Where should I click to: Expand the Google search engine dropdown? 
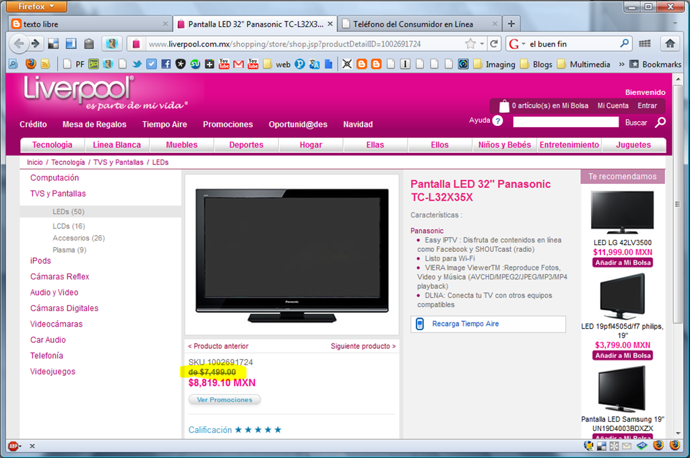pyautogui.click(x=517, y=44)
